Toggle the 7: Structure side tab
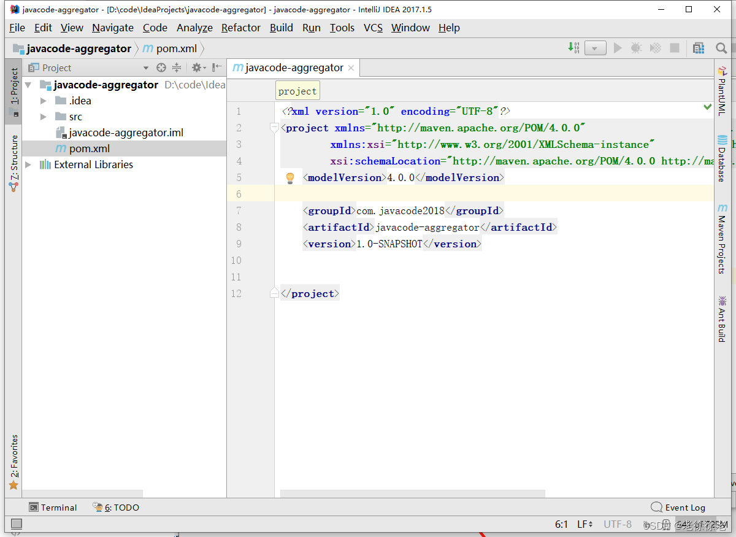 click(14, 163)
